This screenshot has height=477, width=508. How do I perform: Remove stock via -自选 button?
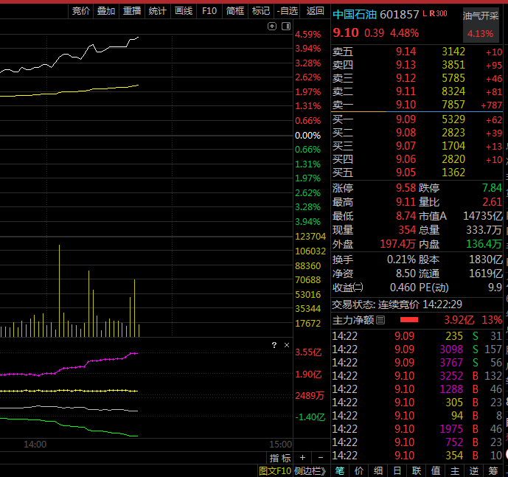287,11
